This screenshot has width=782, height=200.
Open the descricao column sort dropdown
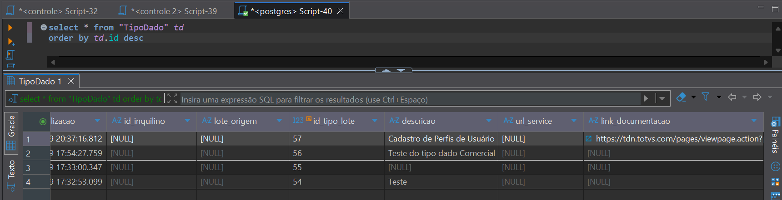click(489, 121)
